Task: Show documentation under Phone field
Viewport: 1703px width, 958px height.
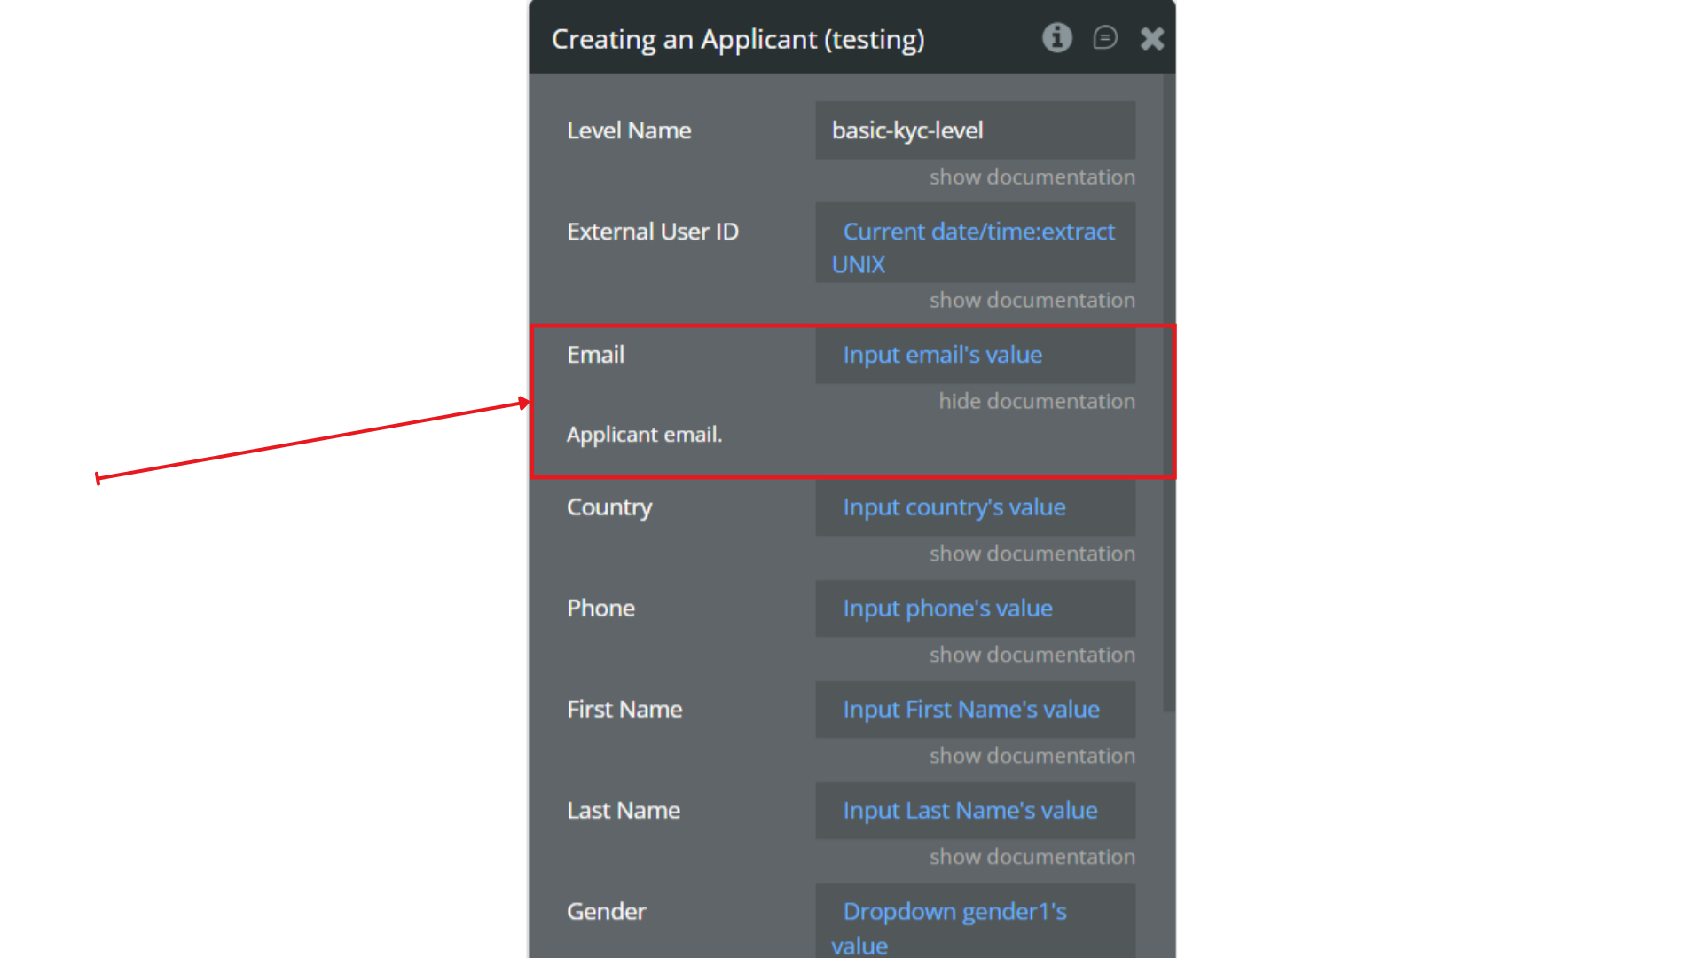Action: click(x=1032, y=656)
